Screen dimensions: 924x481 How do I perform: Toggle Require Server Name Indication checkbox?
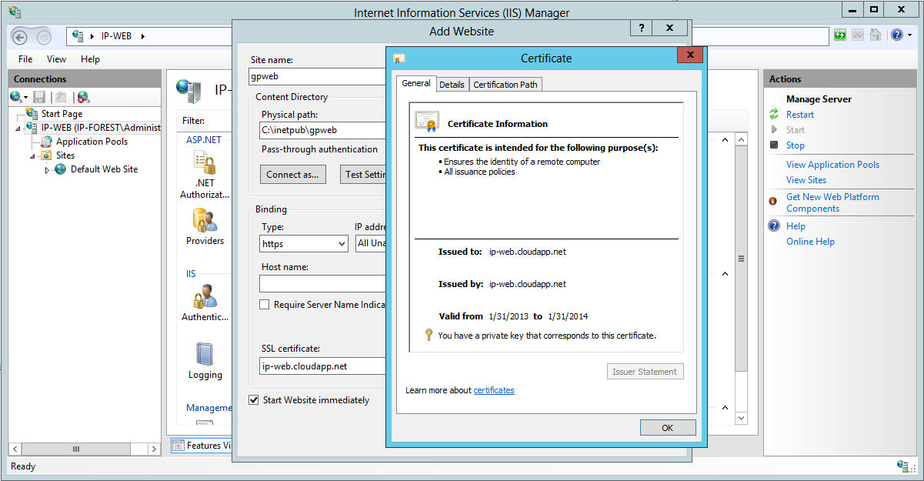(265, 305)
